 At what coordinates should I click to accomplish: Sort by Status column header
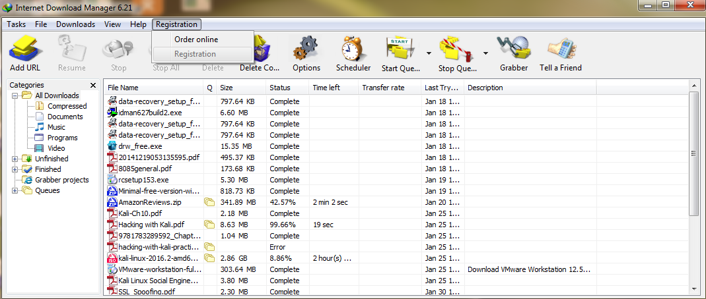(288, 88)
